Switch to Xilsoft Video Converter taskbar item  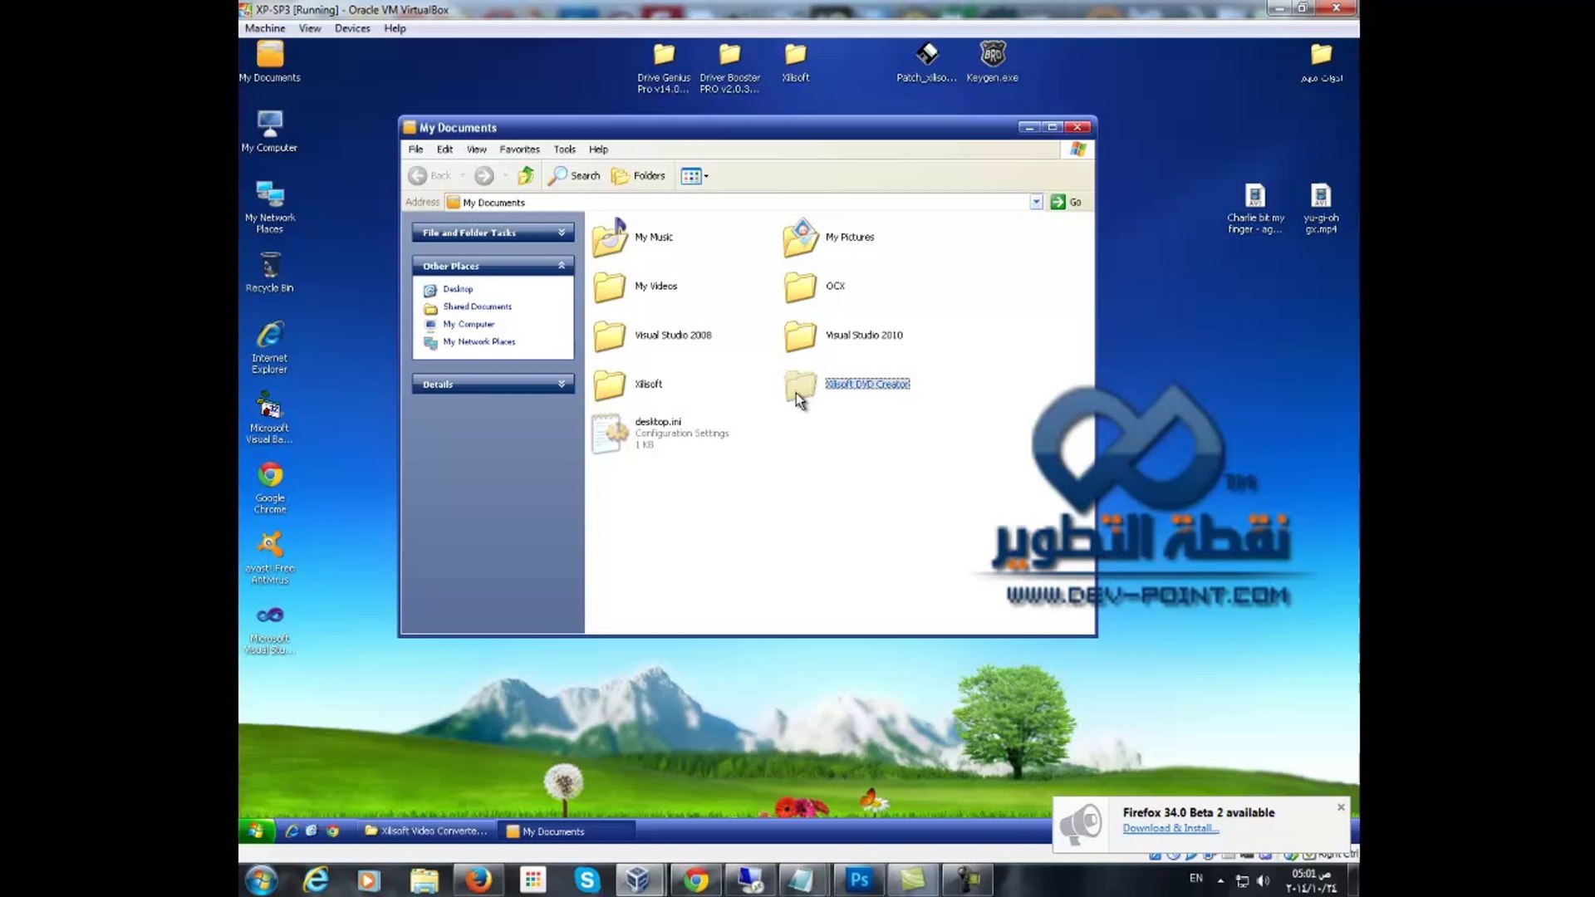[427, 831]
